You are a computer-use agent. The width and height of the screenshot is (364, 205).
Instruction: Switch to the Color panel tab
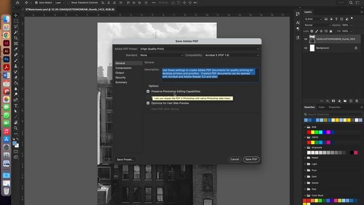(x=321, y=107)
